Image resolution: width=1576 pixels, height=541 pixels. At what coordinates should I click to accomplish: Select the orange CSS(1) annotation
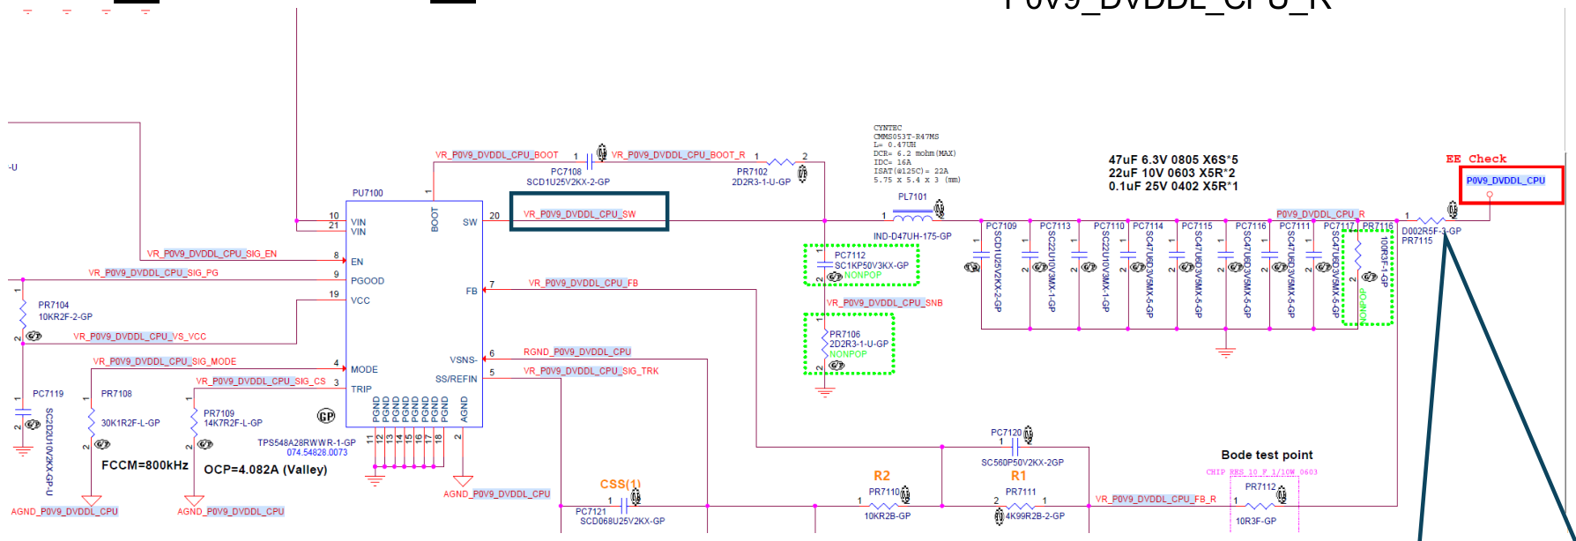click(621, 485)
